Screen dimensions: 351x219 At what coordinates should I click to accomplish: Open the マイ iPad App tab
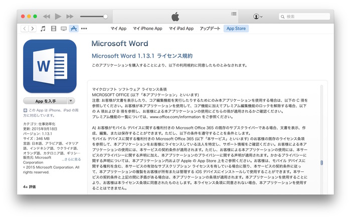[181, 29]
